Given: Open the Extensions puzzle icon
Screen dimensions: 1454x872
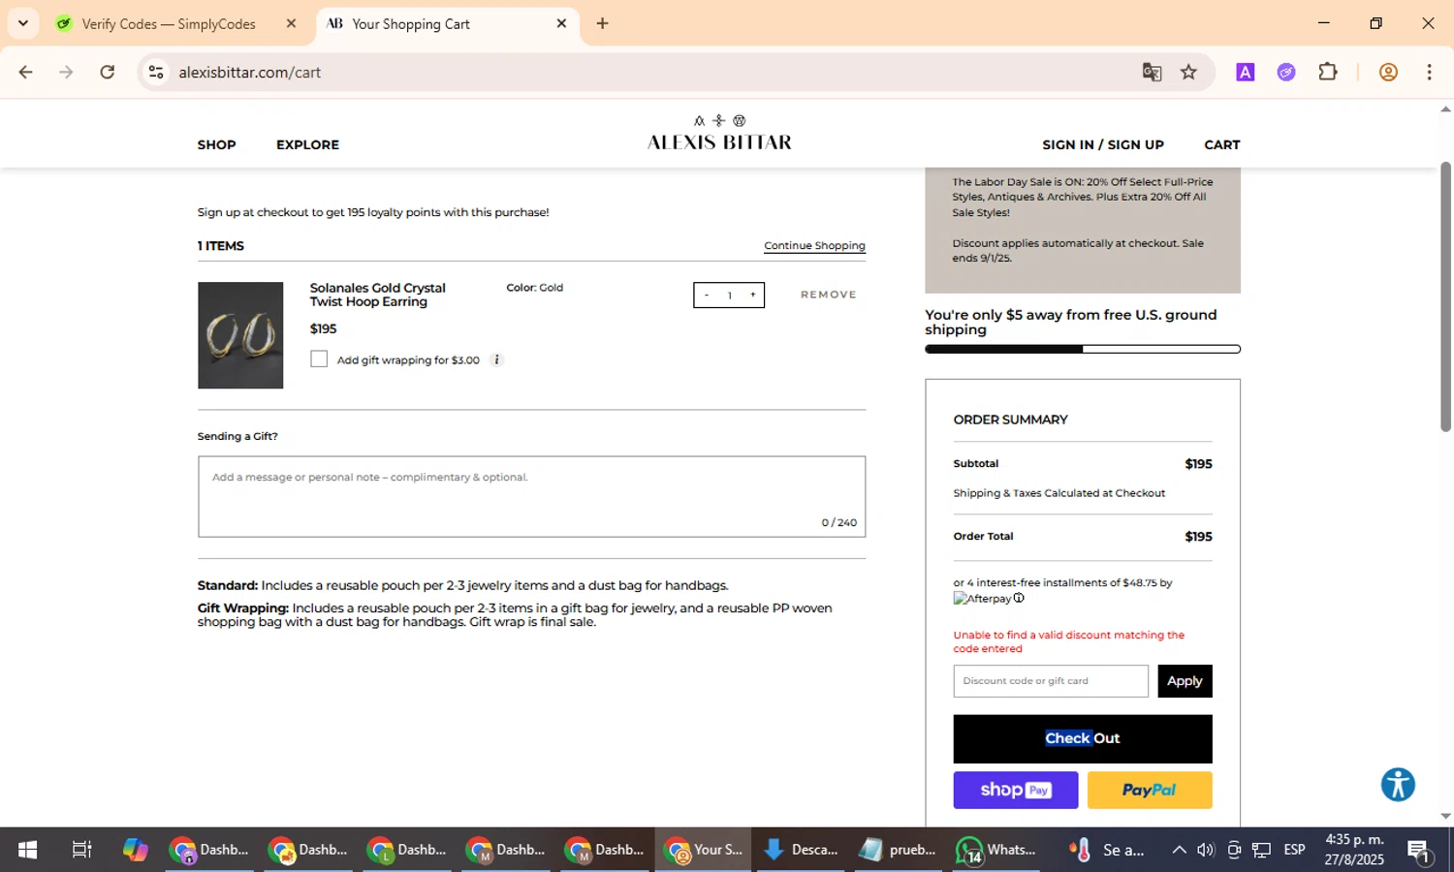Looking at the screenshot, I should coord(1328,72).
